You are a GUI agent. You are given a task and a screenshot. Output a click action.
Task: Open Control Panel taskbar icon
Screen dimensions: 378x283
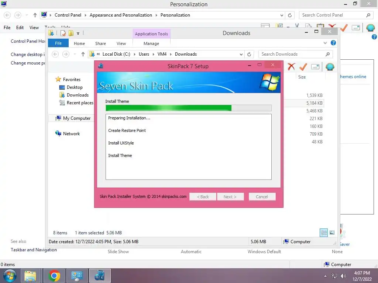coord(77,276)
